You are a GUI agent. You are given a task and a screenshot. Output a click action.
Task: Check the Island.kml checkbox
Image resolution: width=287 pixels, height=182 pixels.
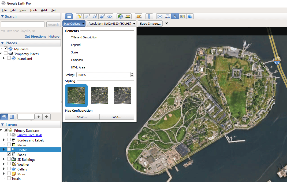pyautogui.click(x=9, y=58)
